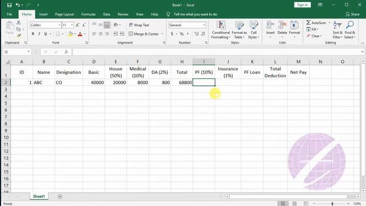Image resolution: width=366 pixels, height=206 pixels.
Task: Apply the yellow Fill Color bucket
Action: [x=70, y=34]
